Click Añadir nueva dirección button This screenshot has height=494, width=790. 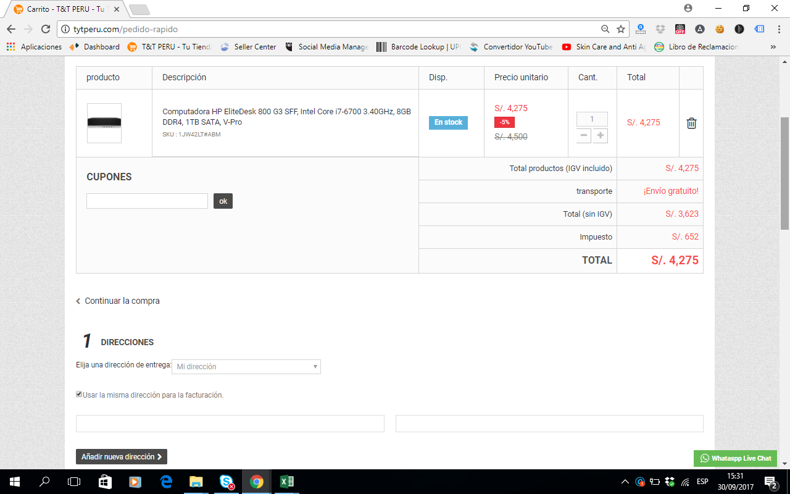pos(122,457)
